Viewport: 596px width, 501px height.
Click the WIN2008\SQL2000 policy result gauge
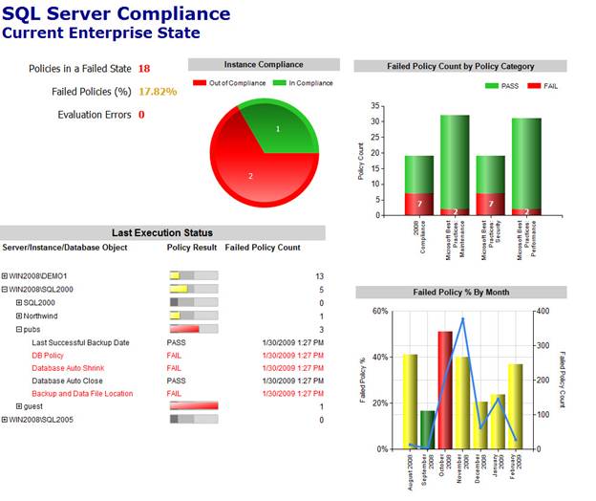(194, 289)
